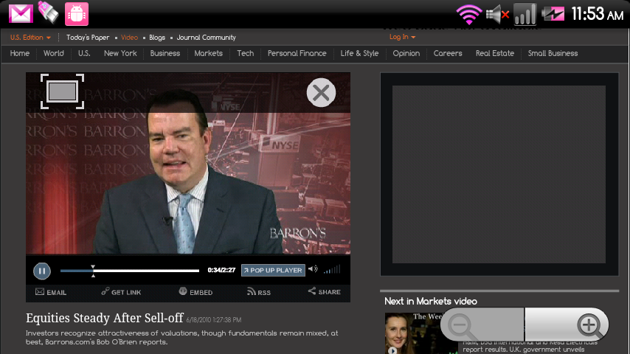This screenshot has height=354, width=630.
Task: Adjust the video volume level bars
Action: (332, 270)
